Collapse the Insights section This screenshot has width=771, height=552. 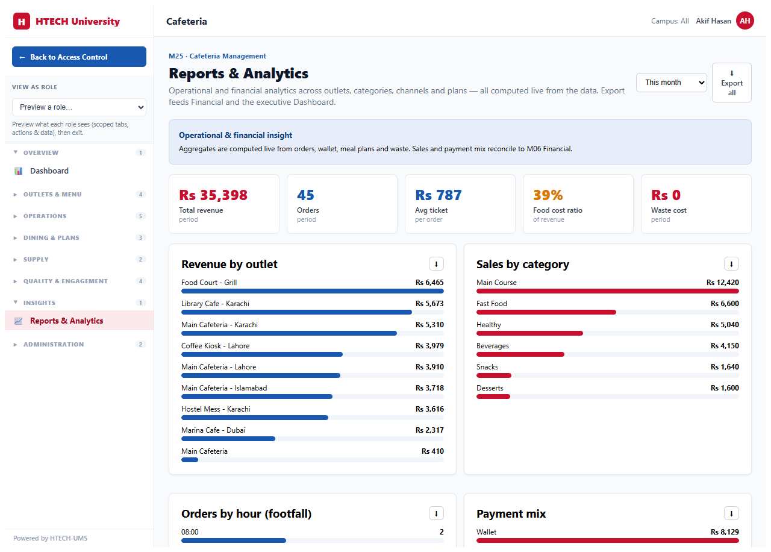coord(79,303)
